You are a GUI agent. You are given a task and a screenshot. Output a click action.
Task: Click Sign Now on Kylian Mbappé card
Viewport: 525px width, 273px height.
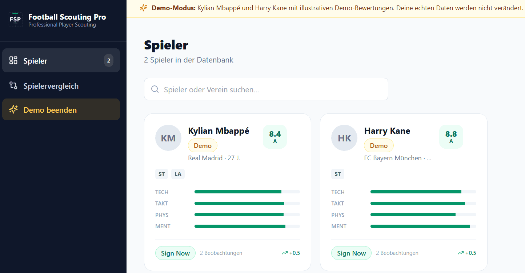point(175,253)
